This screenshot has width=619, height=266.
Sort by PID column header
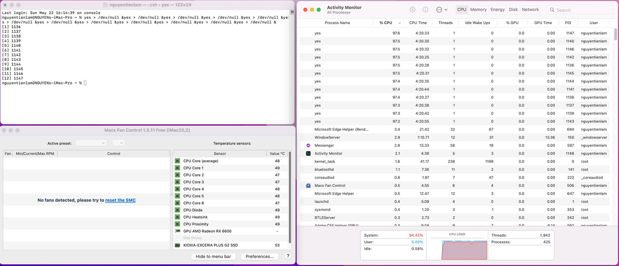click(567, 23)
